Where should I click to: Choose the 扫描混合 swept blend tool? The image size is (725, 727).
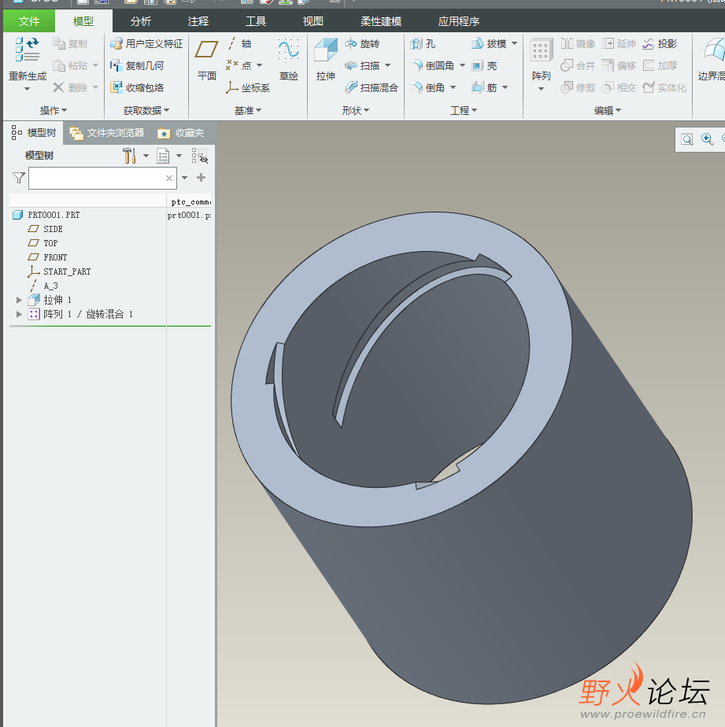click(372, 87)
